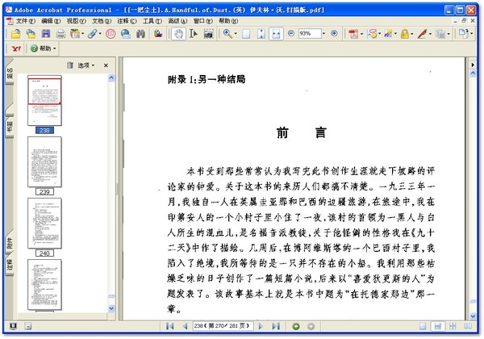484x339 pixels.
Task: Close the pages thumbnail panel
Action: point(106,65)
